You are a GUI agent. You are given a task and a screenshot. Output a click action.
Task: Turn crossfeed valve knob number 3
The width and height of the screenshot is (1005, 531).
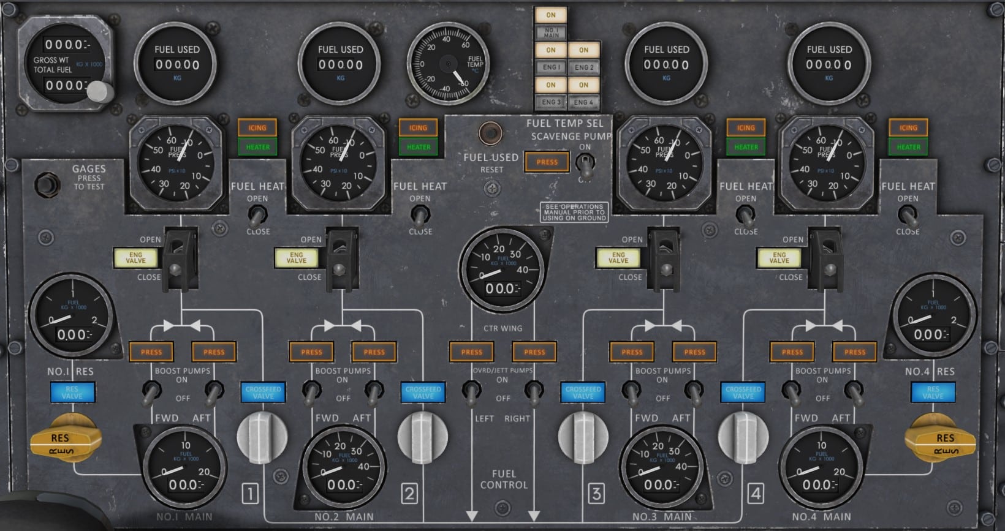[x=583, y=437]
